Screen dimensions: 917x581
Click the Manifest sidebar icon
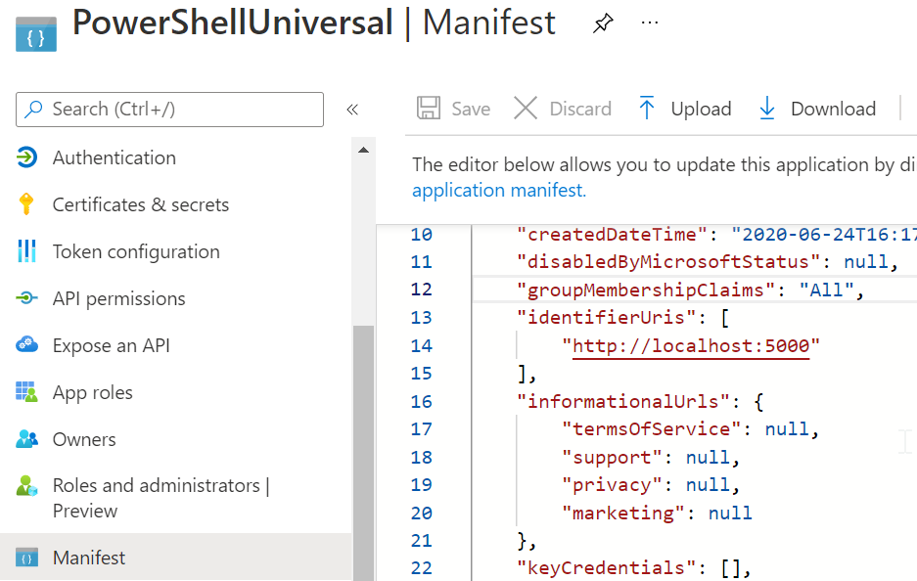click(x=26, y=558)
